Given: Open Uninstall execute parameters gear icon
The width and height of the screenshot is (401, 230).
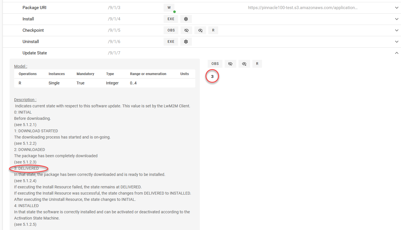Looking at the screenshot, I should tap(186, 42).
